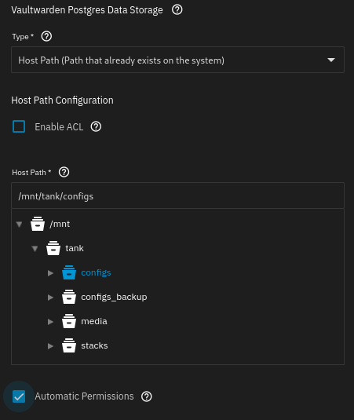Screen dimensions: 354x420
Task: Click the stacks dataset icon
Action: (x=69, y=345)
